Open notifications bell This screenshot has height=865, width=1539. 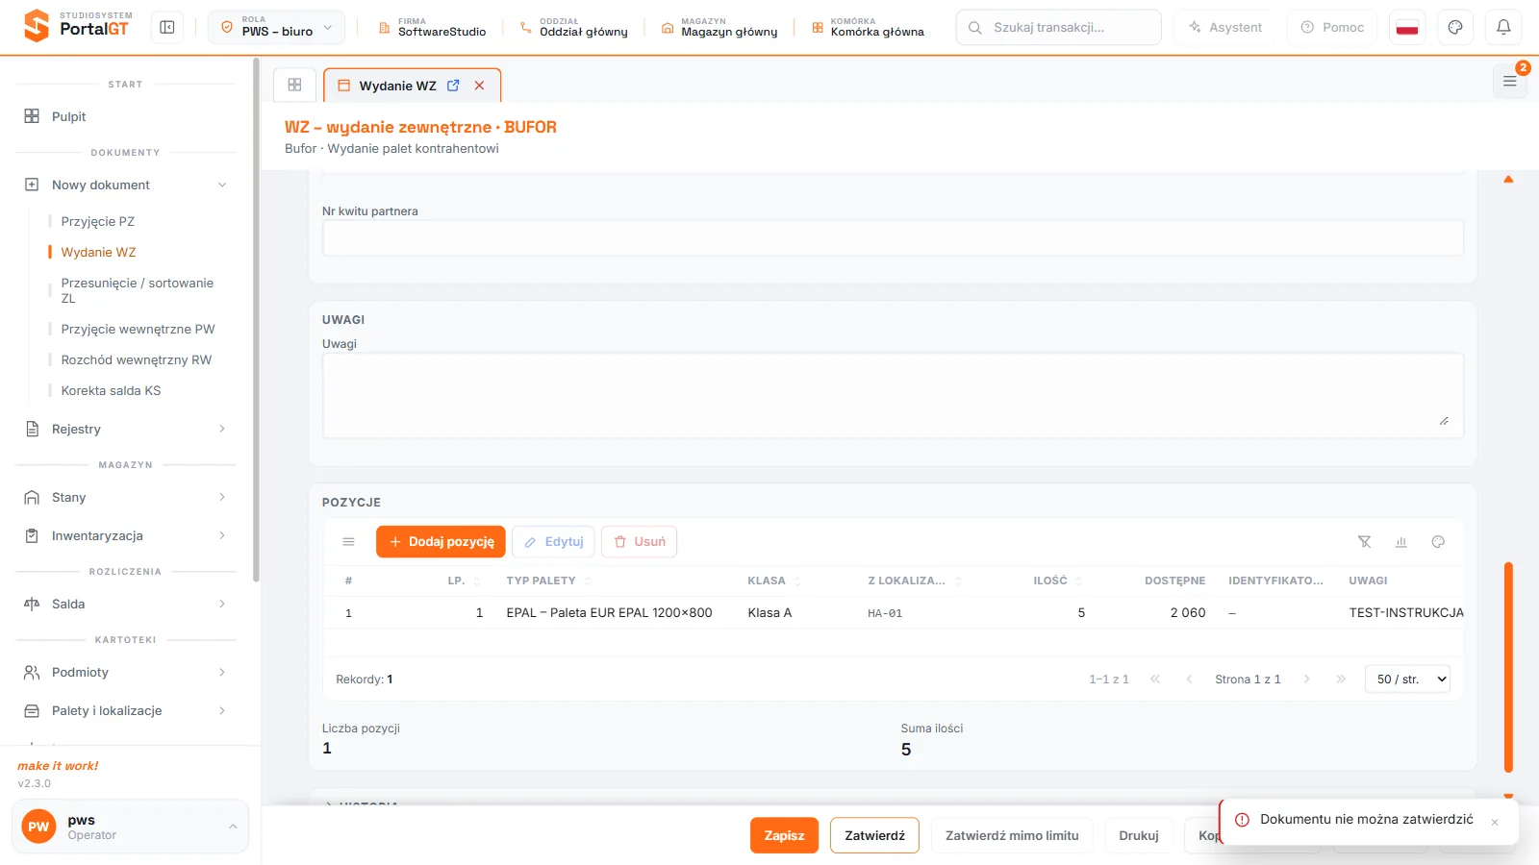tap(1503, 27)
